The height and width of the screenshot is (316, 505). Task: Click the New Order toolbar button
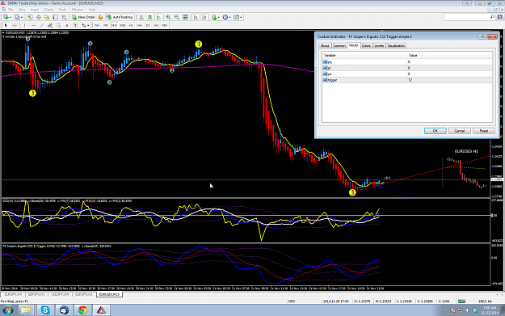(84, 17)
